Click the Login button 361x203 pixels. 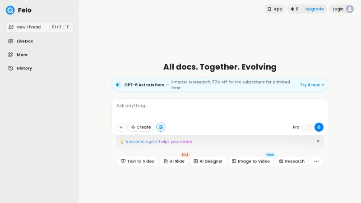point(342,9)
